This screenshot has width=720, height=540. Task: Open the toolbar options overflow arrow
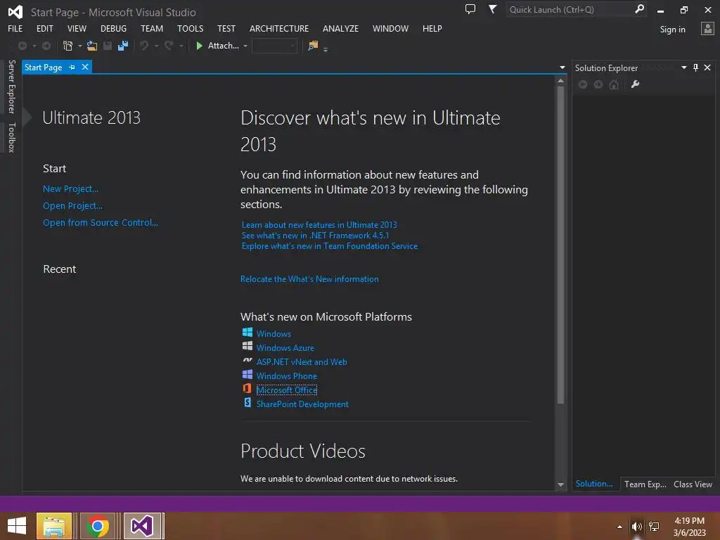click(x=326, y=49)
